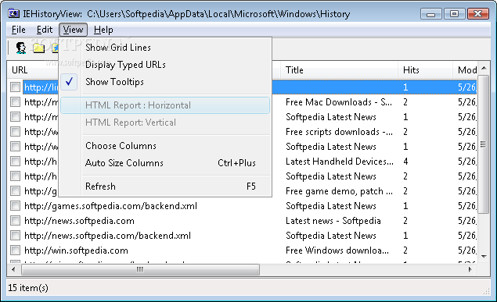497x302 pixels.
Task: Select URL http://games.softpedia.com/backend.xml
Action: point(110,206)
